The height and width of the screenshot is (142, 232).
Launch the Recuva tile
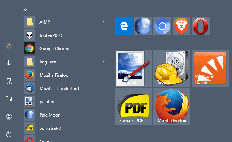tap(172, 68)
